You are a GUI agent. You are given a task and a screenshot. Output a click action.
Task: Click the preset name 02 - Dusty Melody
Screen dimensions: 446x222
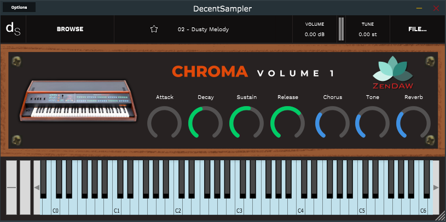[203, 30]
